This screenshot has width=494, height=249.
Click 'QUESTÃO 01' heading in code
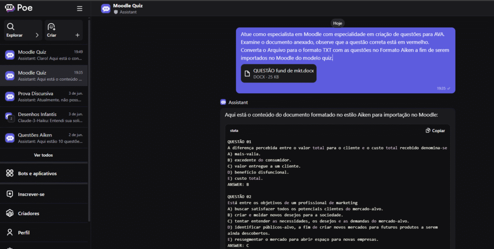coord(239,142)
